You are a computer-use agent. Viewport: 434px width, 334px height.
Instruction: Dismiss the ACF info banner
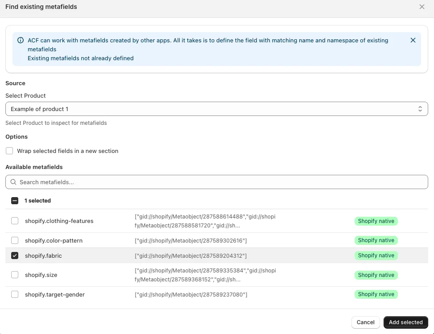coord(413,41)
